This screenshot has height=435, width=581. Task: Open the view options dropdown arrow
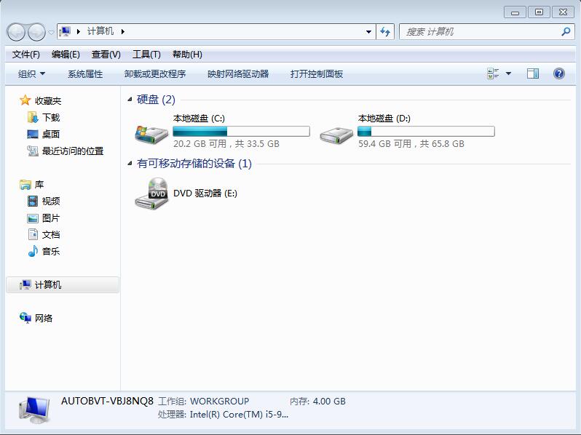pos(508,73)
